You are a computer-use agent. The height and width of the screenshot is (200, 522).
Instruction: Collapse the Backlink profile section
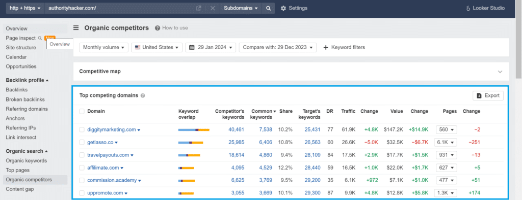(28, 80)
